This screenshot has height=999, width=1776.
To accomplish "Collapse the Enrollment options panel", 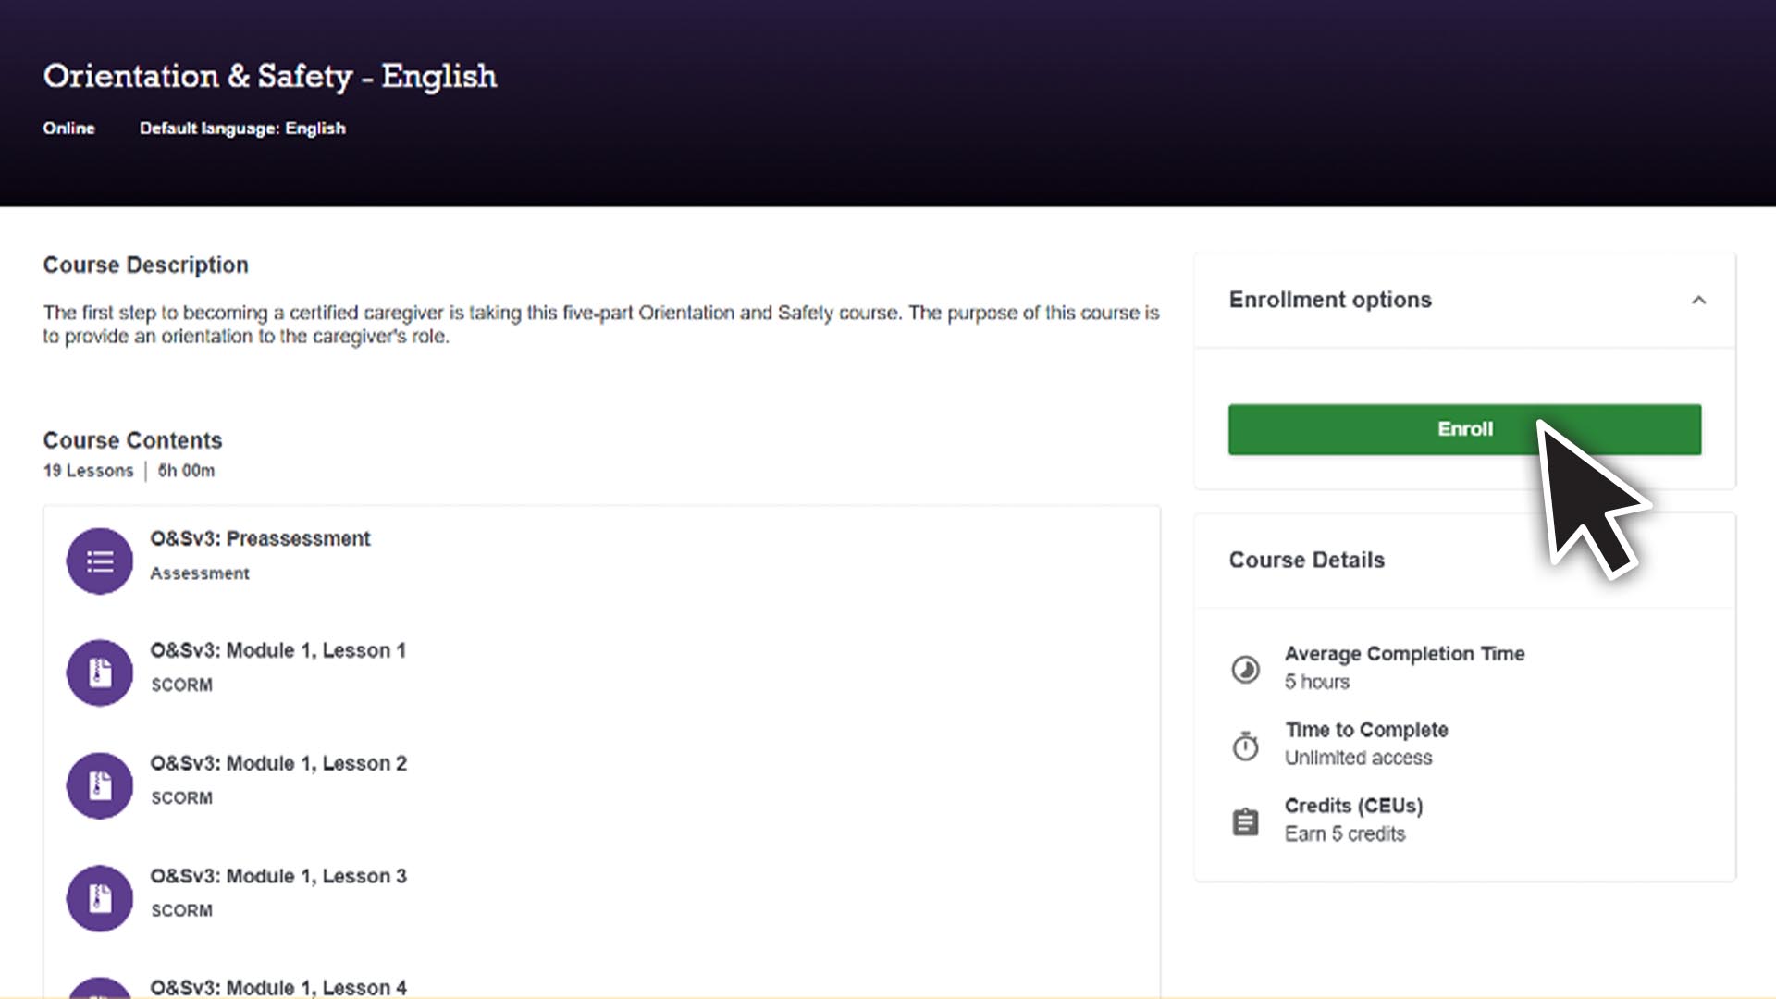I will (x=1698, y=300).
